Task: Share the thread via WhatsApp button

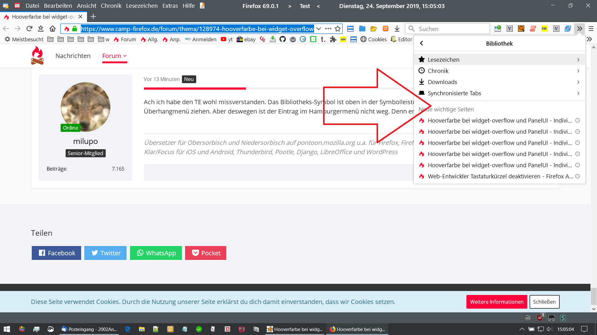Action: click(x=156, y=253)
